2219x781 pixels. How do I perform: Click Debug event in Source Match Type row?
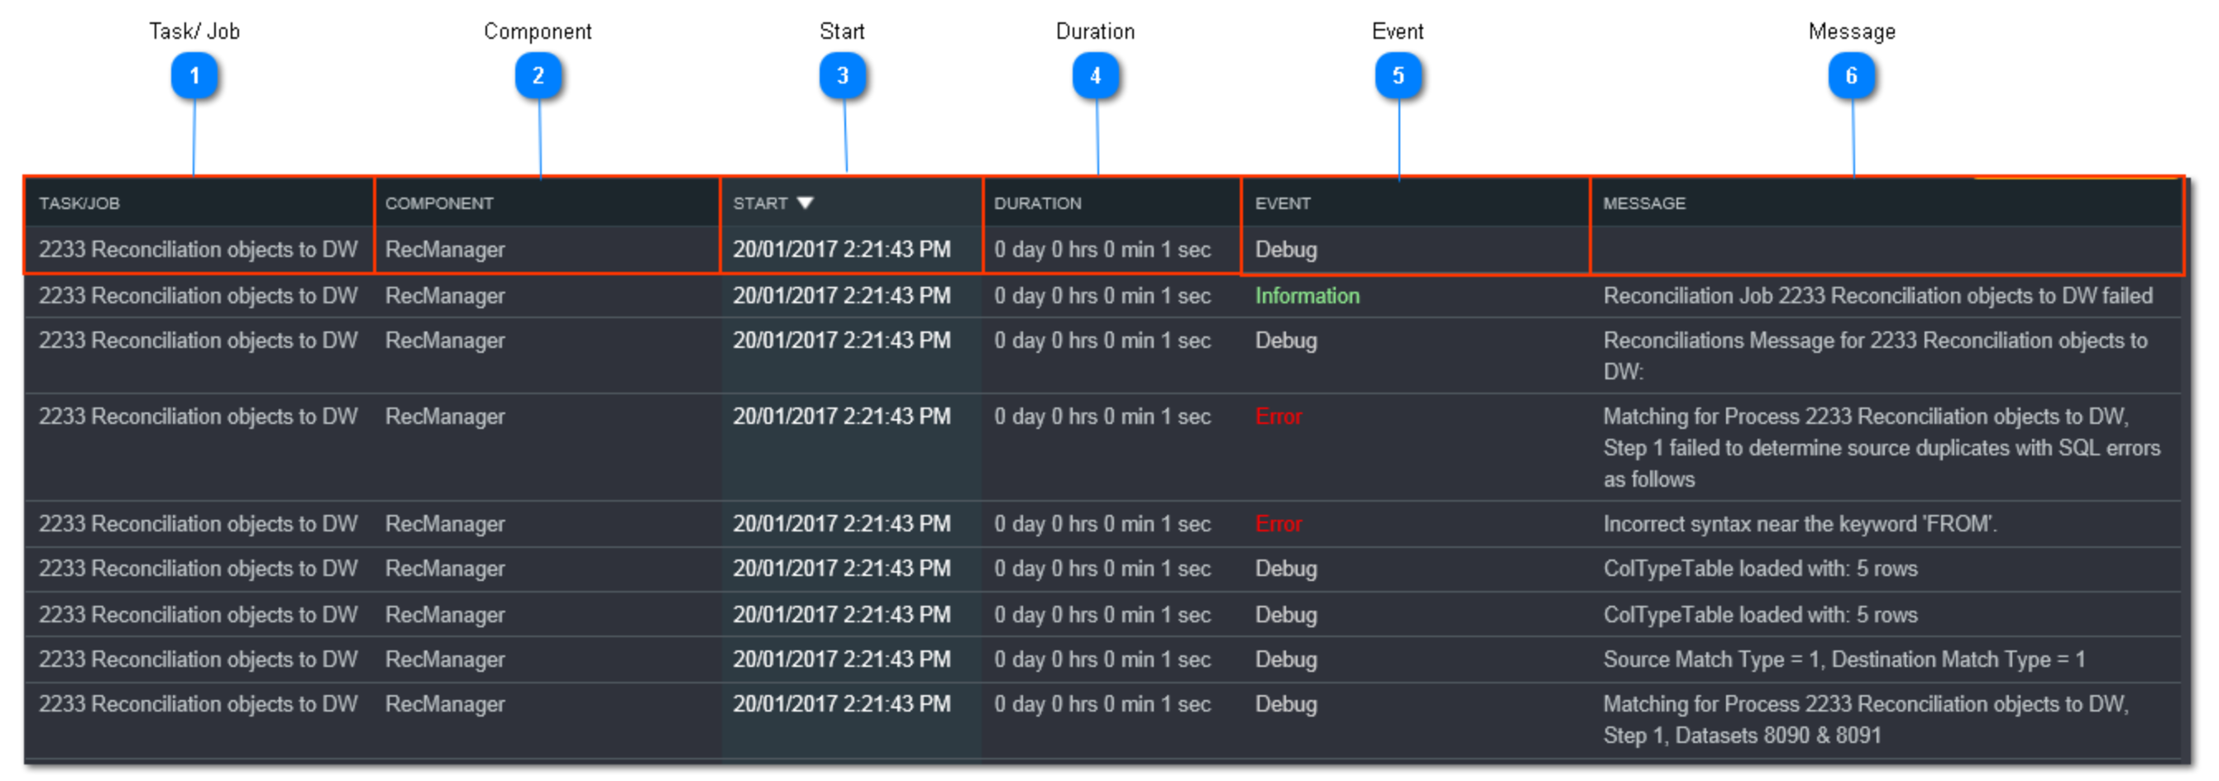[x=1285, y=660]
